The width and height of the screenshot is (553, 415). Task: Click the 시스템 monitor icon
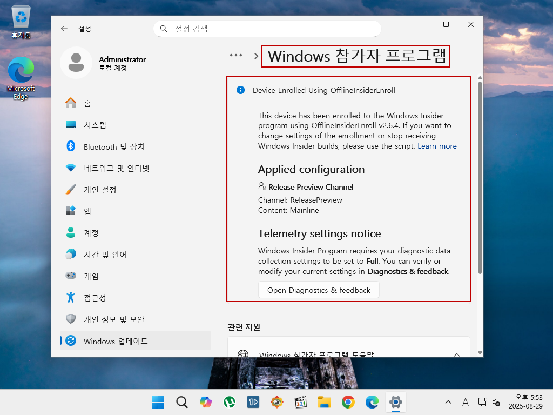pyautogui.click(x=71, y=125)
